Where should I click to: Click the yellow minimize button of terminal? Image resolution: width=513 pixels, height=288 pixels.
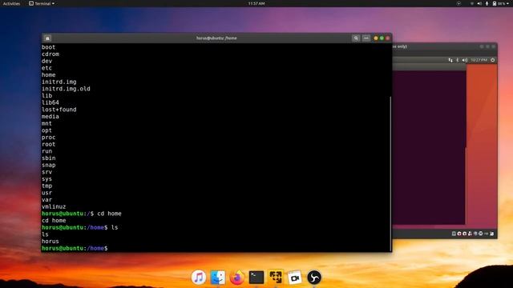click(x=376, y=38)
